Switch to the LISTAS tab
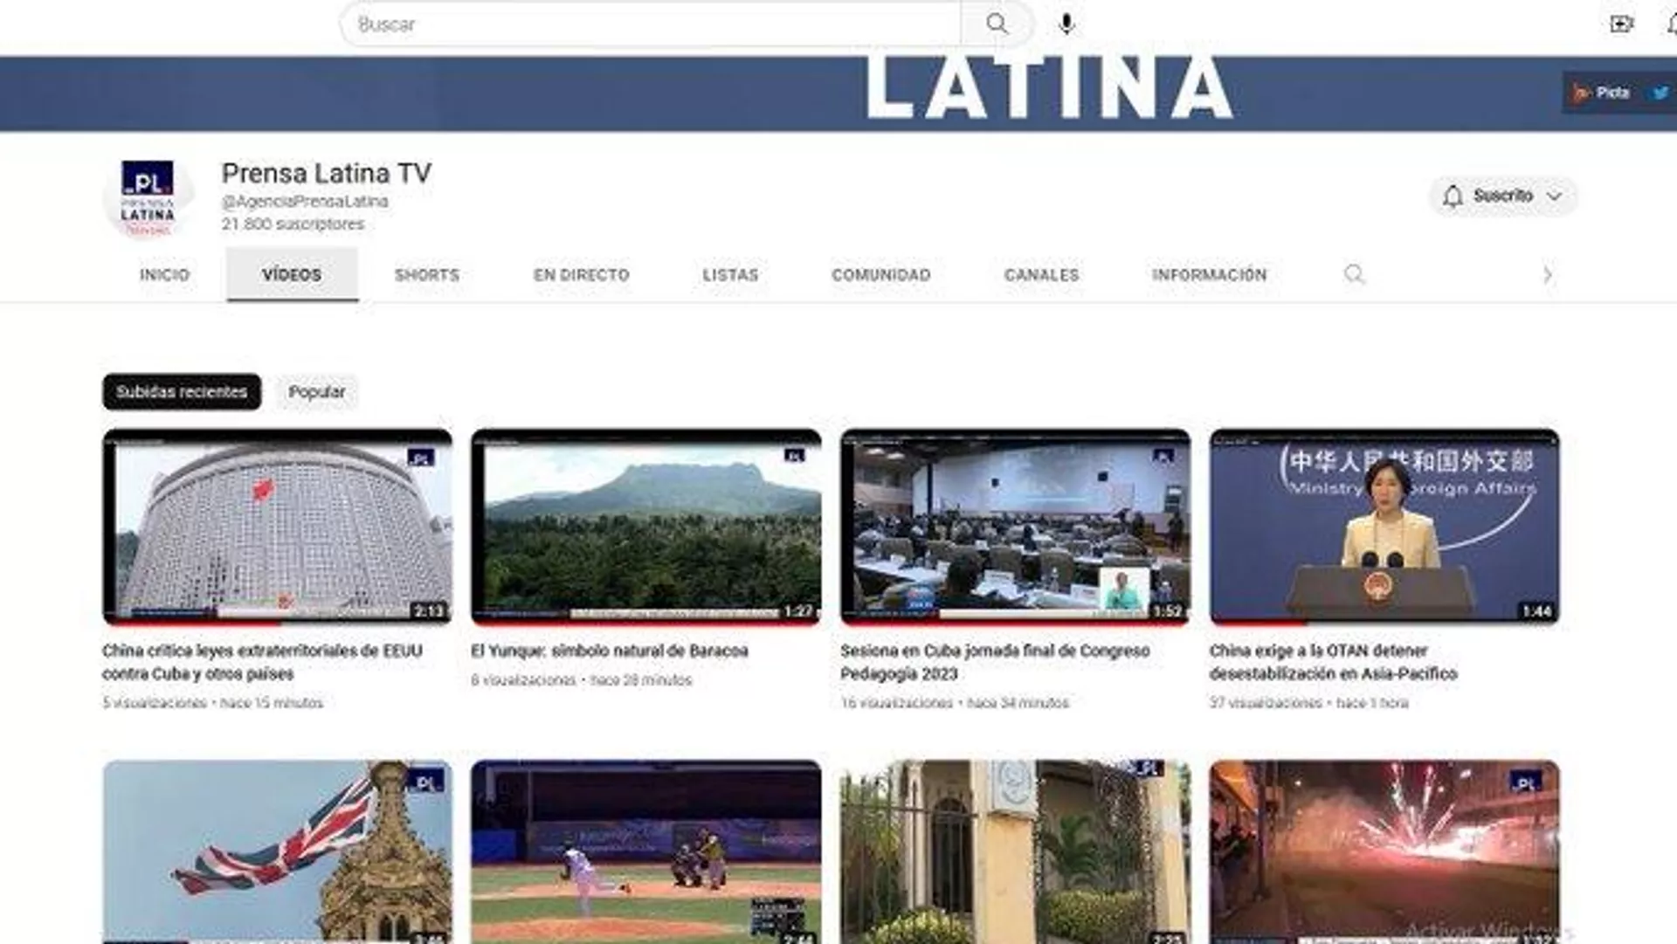This screenshot has height=944, width=1677. [x=730, y=275]
